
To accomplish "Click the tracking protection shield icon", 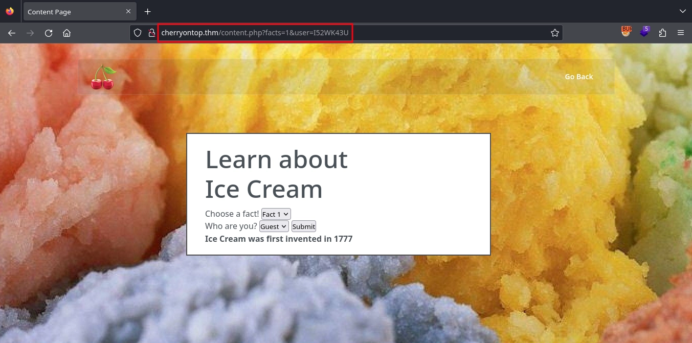I will click(138, 33).
